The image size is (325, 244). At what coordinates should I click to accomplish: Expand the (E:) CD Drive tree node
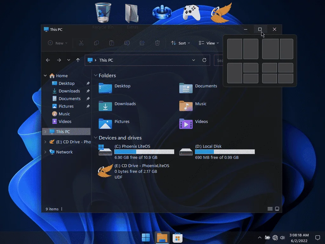point(45,142)
